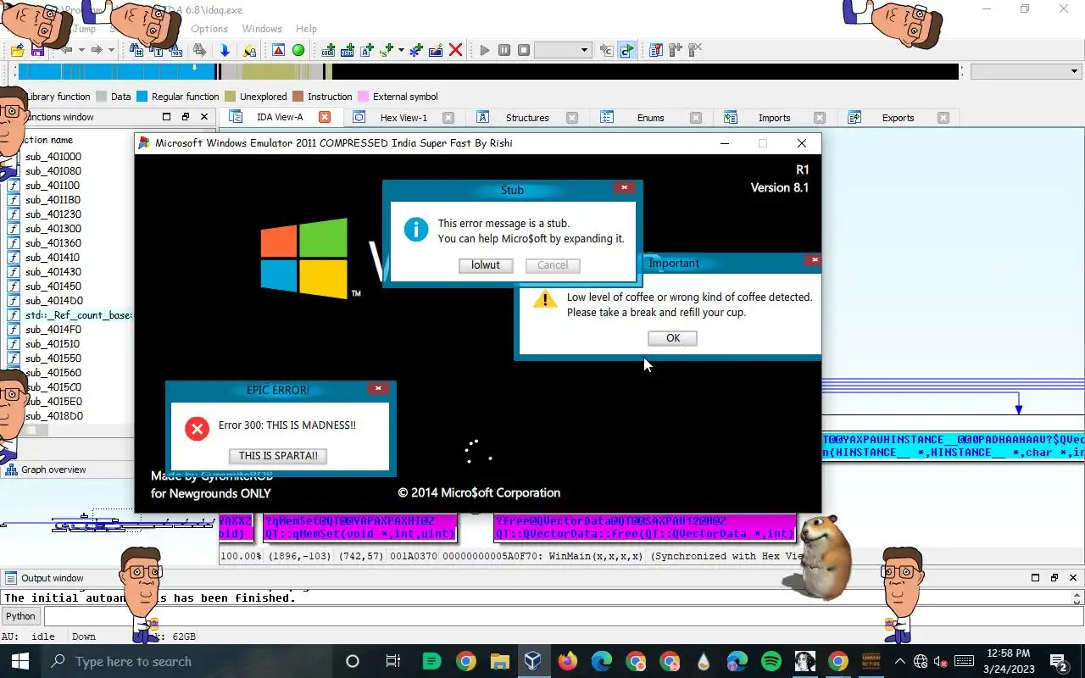Close the Enums tab
This screenshot has height=678, width=1085.
click(696, 118)
